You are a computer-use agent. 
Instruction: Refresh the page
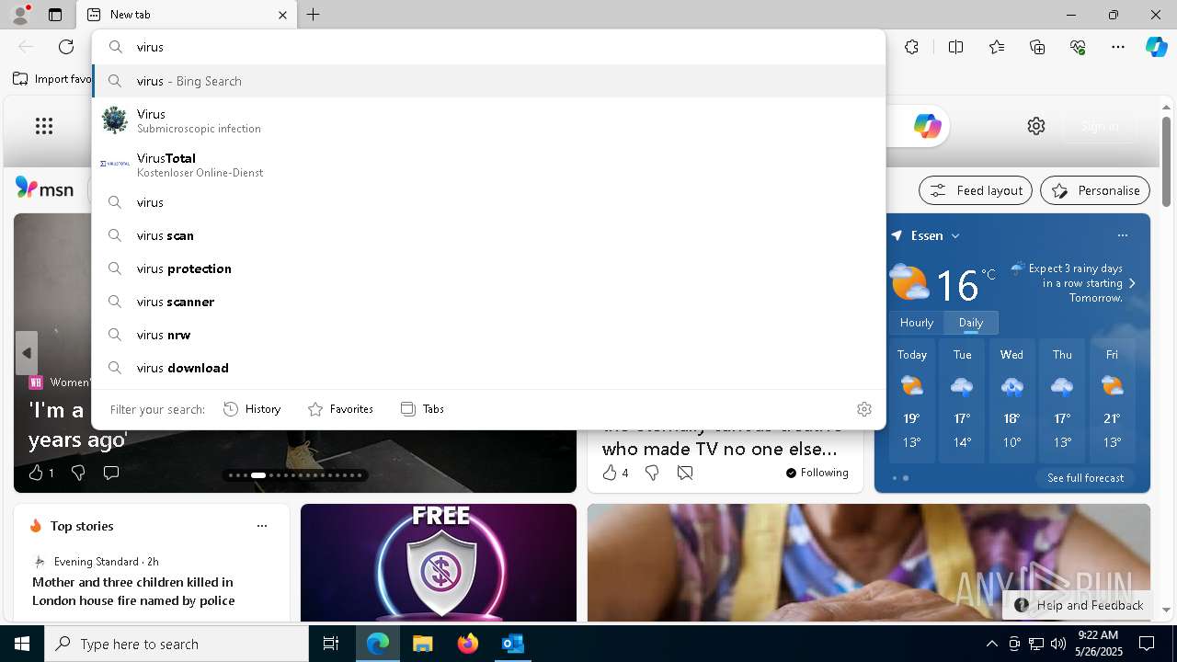point(66,47)
